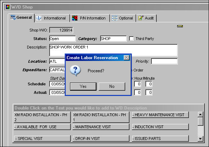Click the description list scroll down arrow
The width and height of the screenshot is (209, 147).
201,139
